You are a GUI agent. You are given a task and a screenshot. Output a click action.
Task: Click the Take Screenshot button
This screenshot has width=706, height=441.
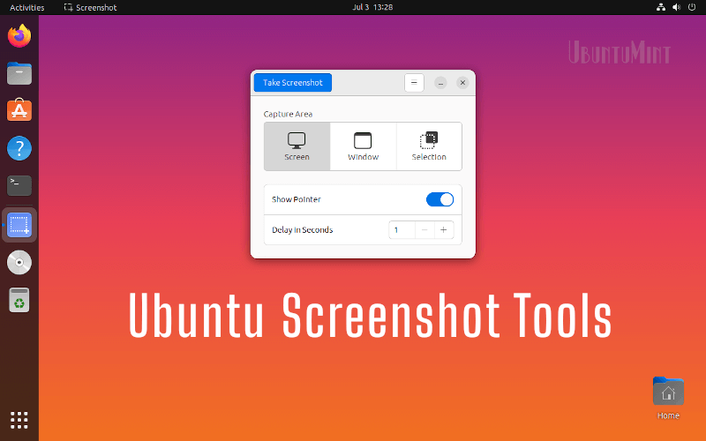tap(293, 82)
